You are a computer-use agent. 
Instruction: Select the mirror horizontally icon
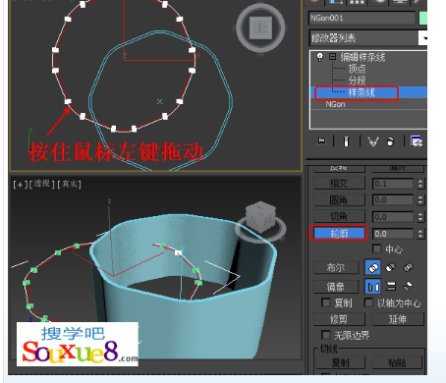coord(373,287)
